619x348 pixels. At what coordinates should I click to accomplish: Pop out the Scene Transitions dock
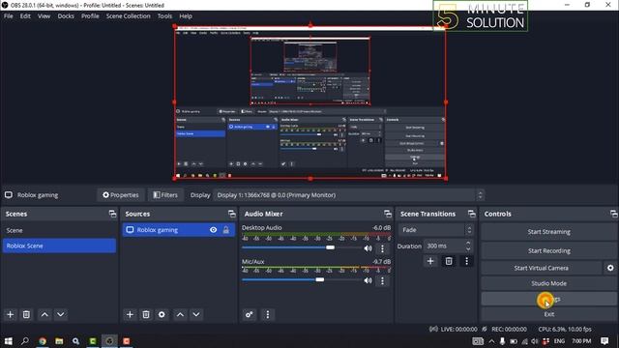(472, 214)
